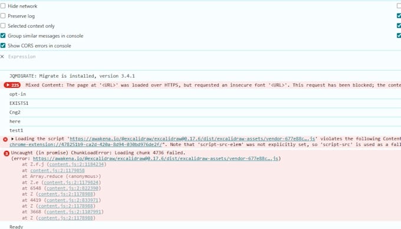Focus the Expression input field
Viewport: 401px width, 229px height.
(x=22, y=57)
